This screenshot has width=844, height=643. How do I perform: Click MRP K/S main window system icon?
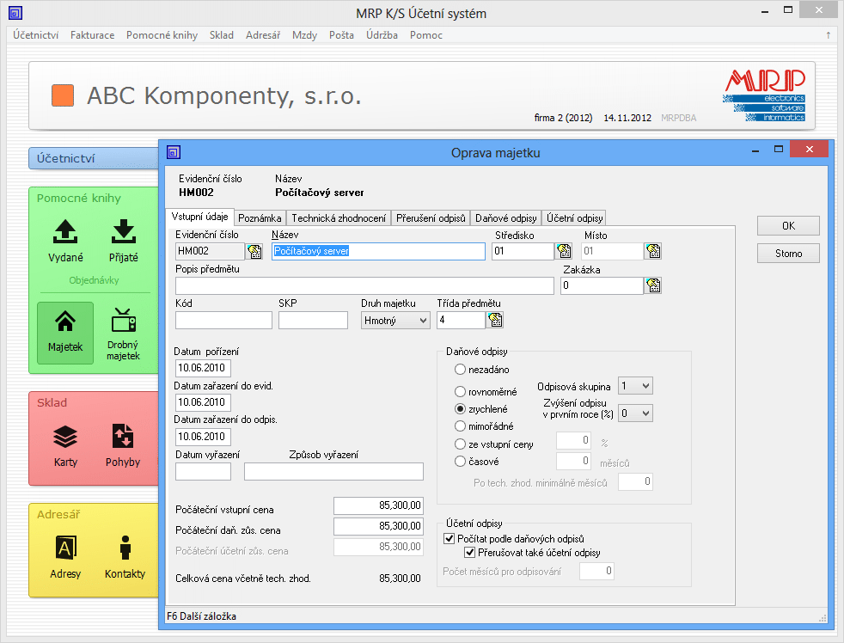pos(15,13)
